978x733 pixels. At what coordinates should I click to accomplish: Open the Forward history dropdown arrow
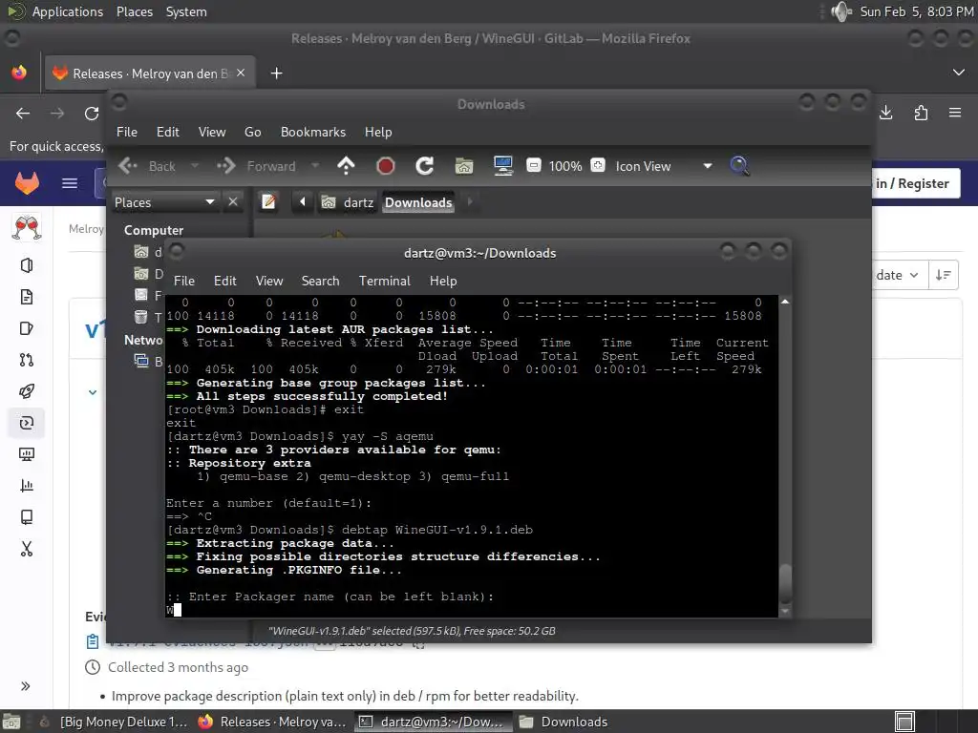coord(315,166)
